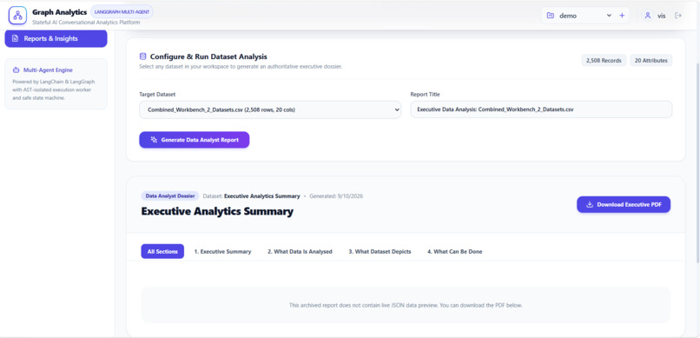700x338 pixels.
Task: Click the Multi-Agent Engine heading
Action: pos(48,70)
